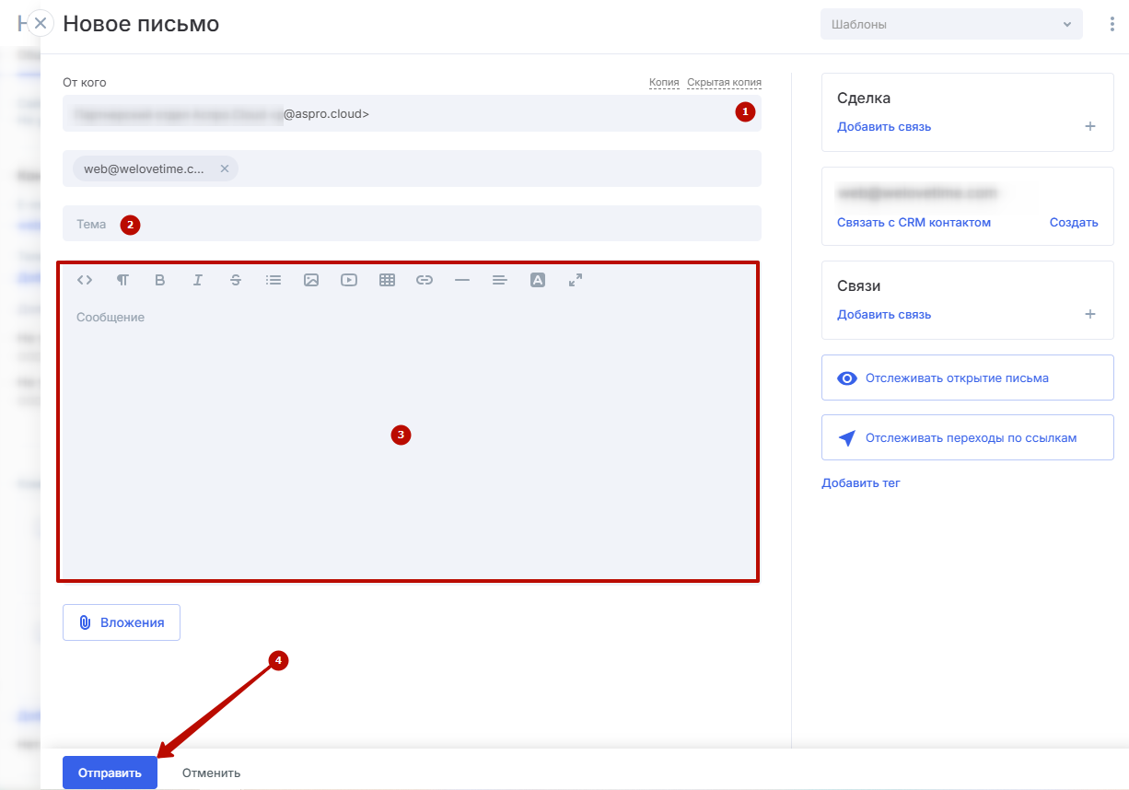Screen dimensions: 1129x790
Task: Insert a hyperlink in the message
Action: (425, 280)
